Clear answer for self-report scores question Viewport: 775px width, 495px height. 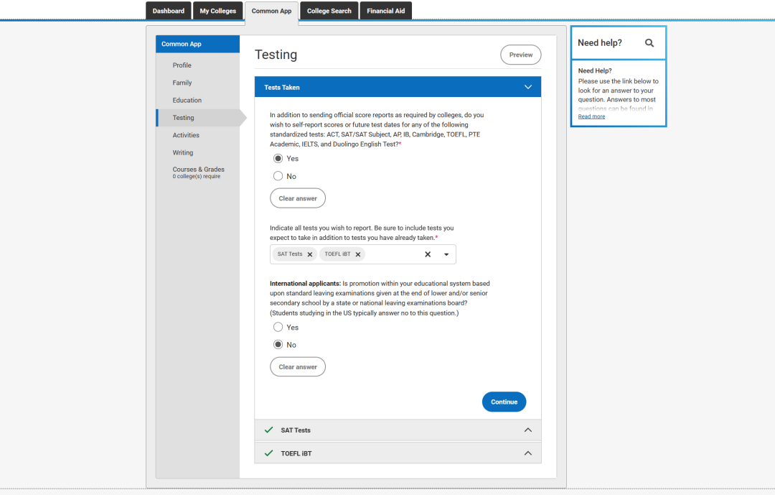tap(298, 198)
